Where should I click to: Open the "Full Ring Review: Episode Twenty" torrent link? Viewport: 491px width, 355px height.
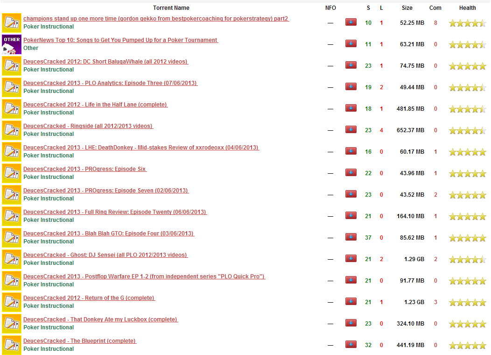pos(115,212)
